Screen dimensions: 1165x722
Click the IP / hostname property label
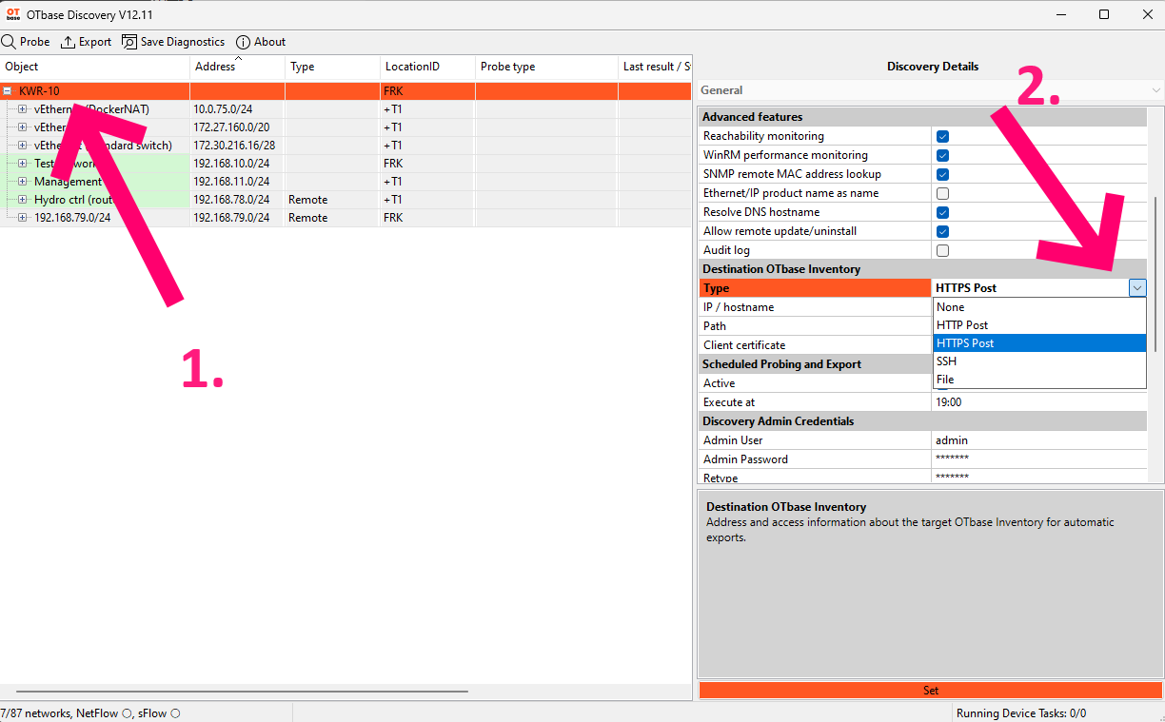point(739,307)
